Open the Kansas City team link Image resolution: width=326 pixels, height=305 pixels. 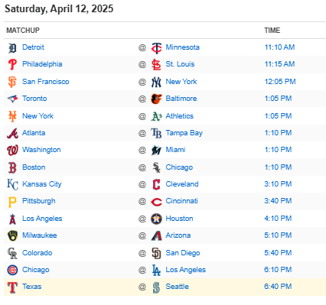coord(42,184)
